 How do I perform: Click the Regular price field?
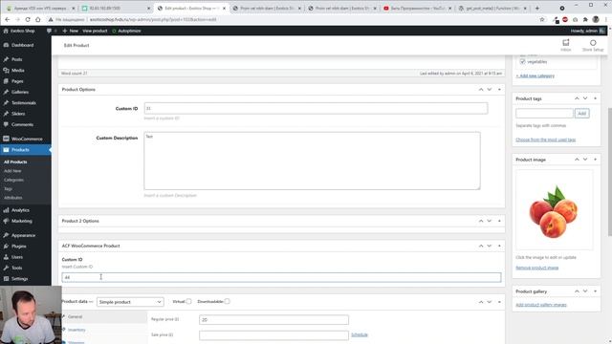pos(273,320)
